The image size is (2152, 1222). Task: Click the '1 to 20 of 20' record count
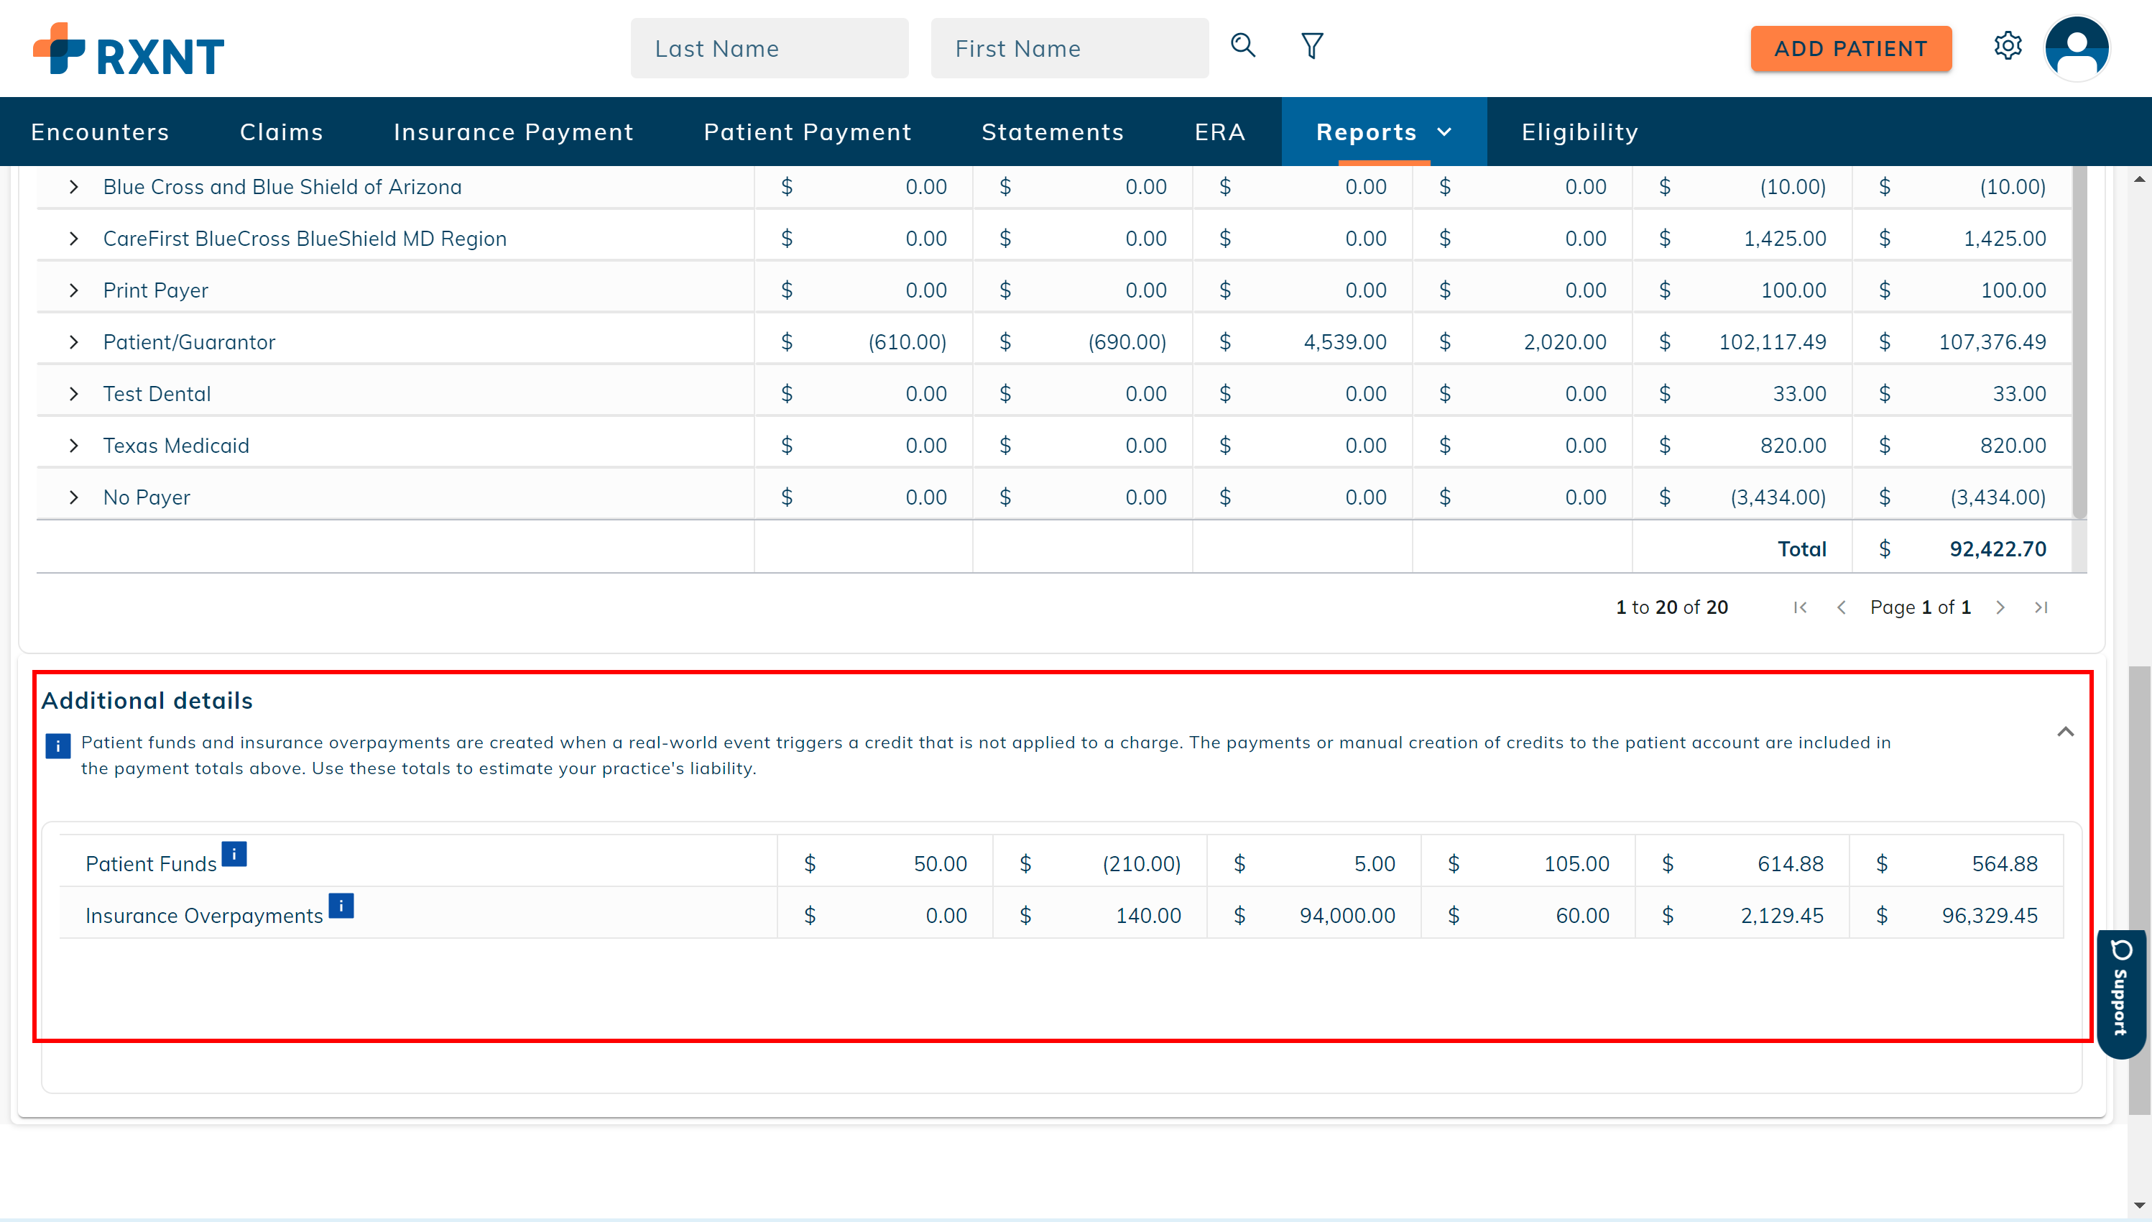[x=1671, y=607]
